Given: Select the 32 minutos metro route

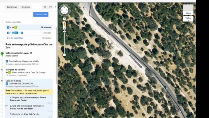Looking at the screenshot, I should [x=29, y=27].
